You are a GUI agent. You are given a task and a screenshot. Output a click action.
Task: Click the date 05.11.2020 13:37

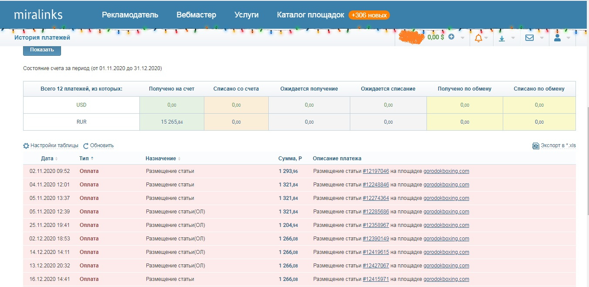click(50, 198)
